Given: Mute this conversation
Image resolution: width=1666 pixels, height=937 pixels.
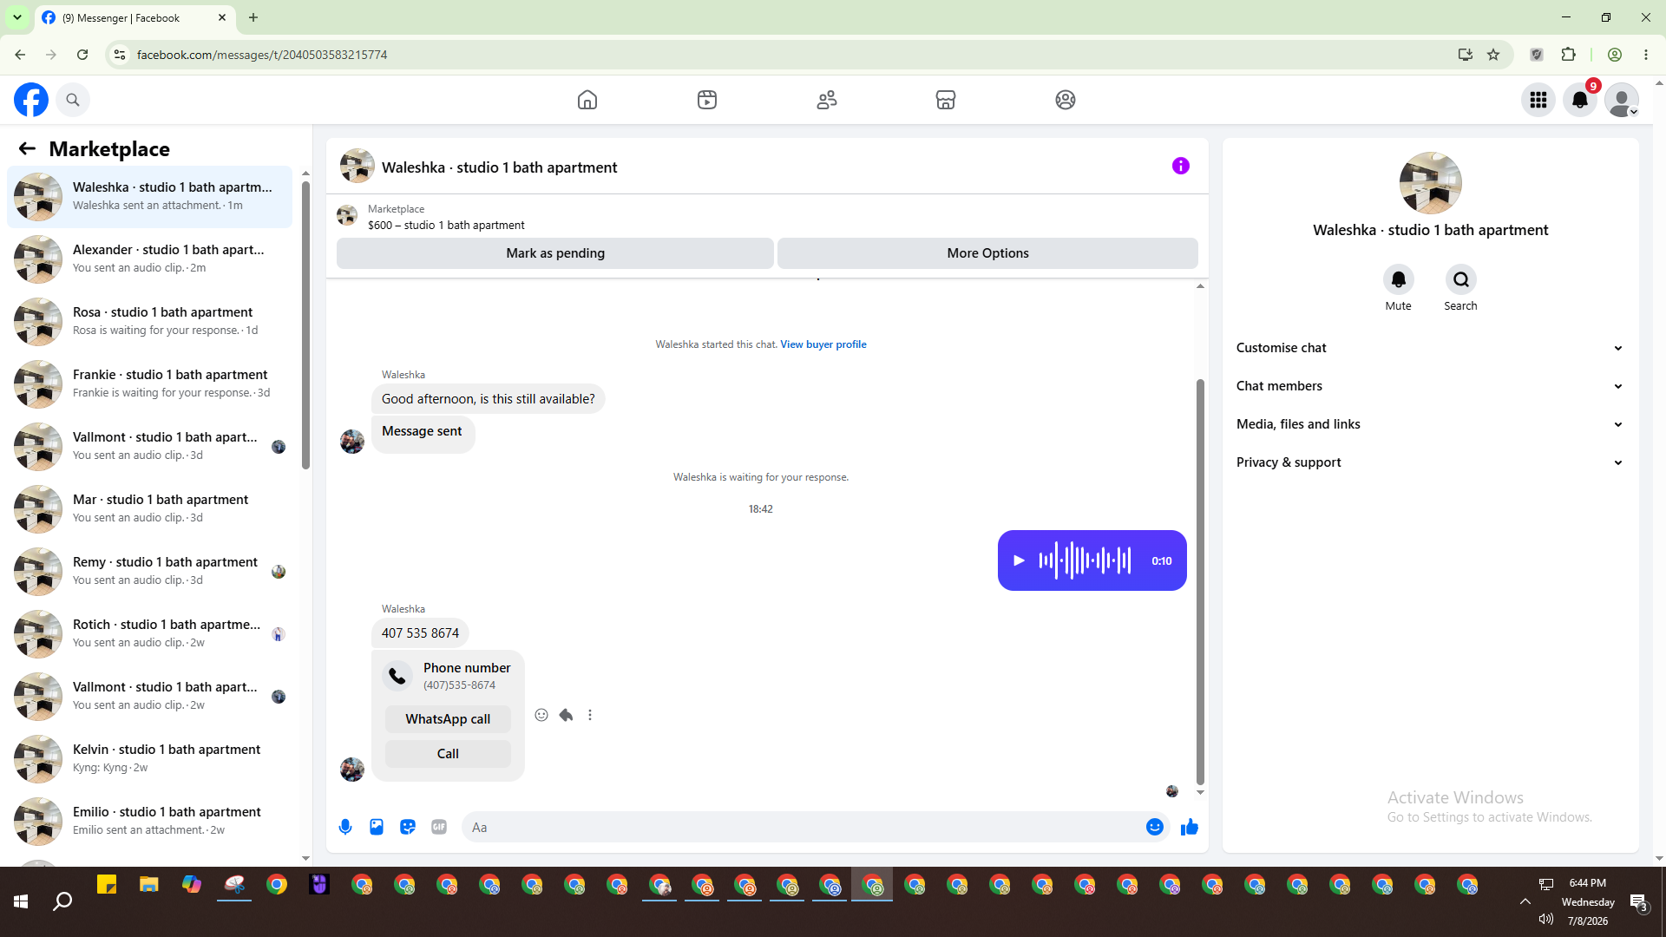Looking at the screenshot, I should 1398,279.
